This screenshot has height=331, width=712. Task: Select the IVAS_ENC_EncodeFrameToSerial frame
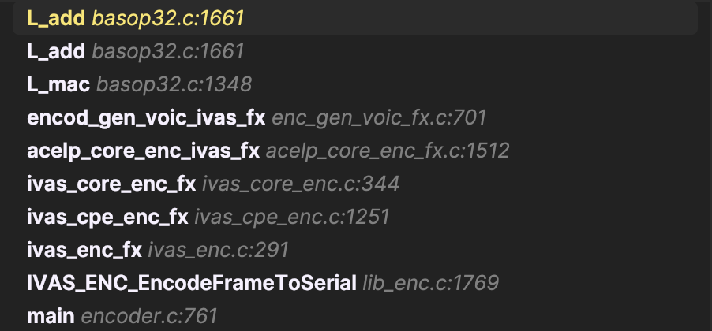pos(191,284)
